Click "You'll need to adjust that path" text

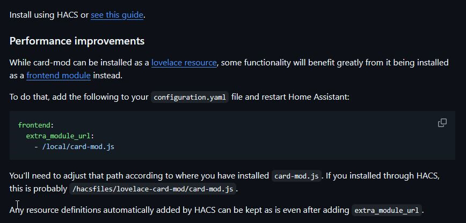66,176
